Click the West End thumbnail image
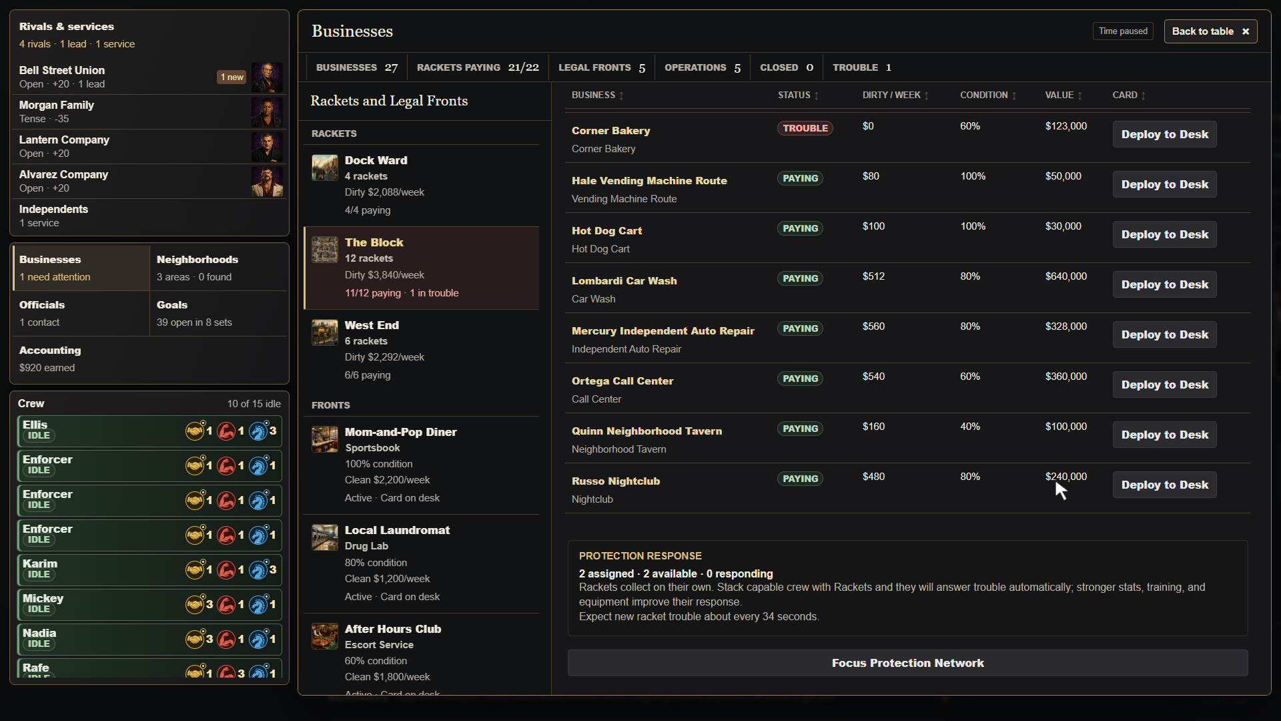Screen dimensions: 1281x721 coord(325,332)
